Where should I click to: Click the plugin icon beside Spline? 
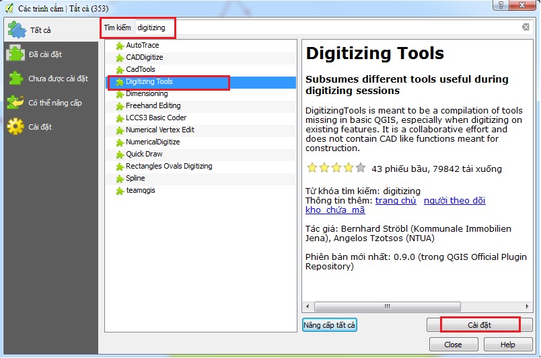pyautogui.click(x=120, y=179)
